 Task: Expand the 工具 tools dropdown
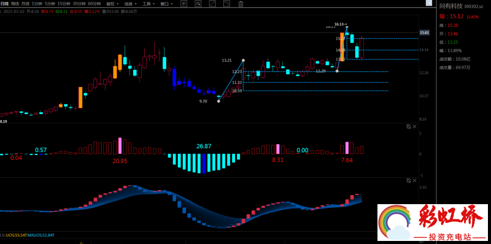pos(149,4)
